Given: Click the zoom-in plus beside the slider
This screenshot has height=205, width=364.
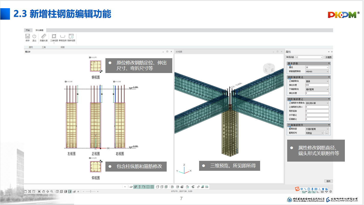Looking at the screenshot, I should pos(98,191).
